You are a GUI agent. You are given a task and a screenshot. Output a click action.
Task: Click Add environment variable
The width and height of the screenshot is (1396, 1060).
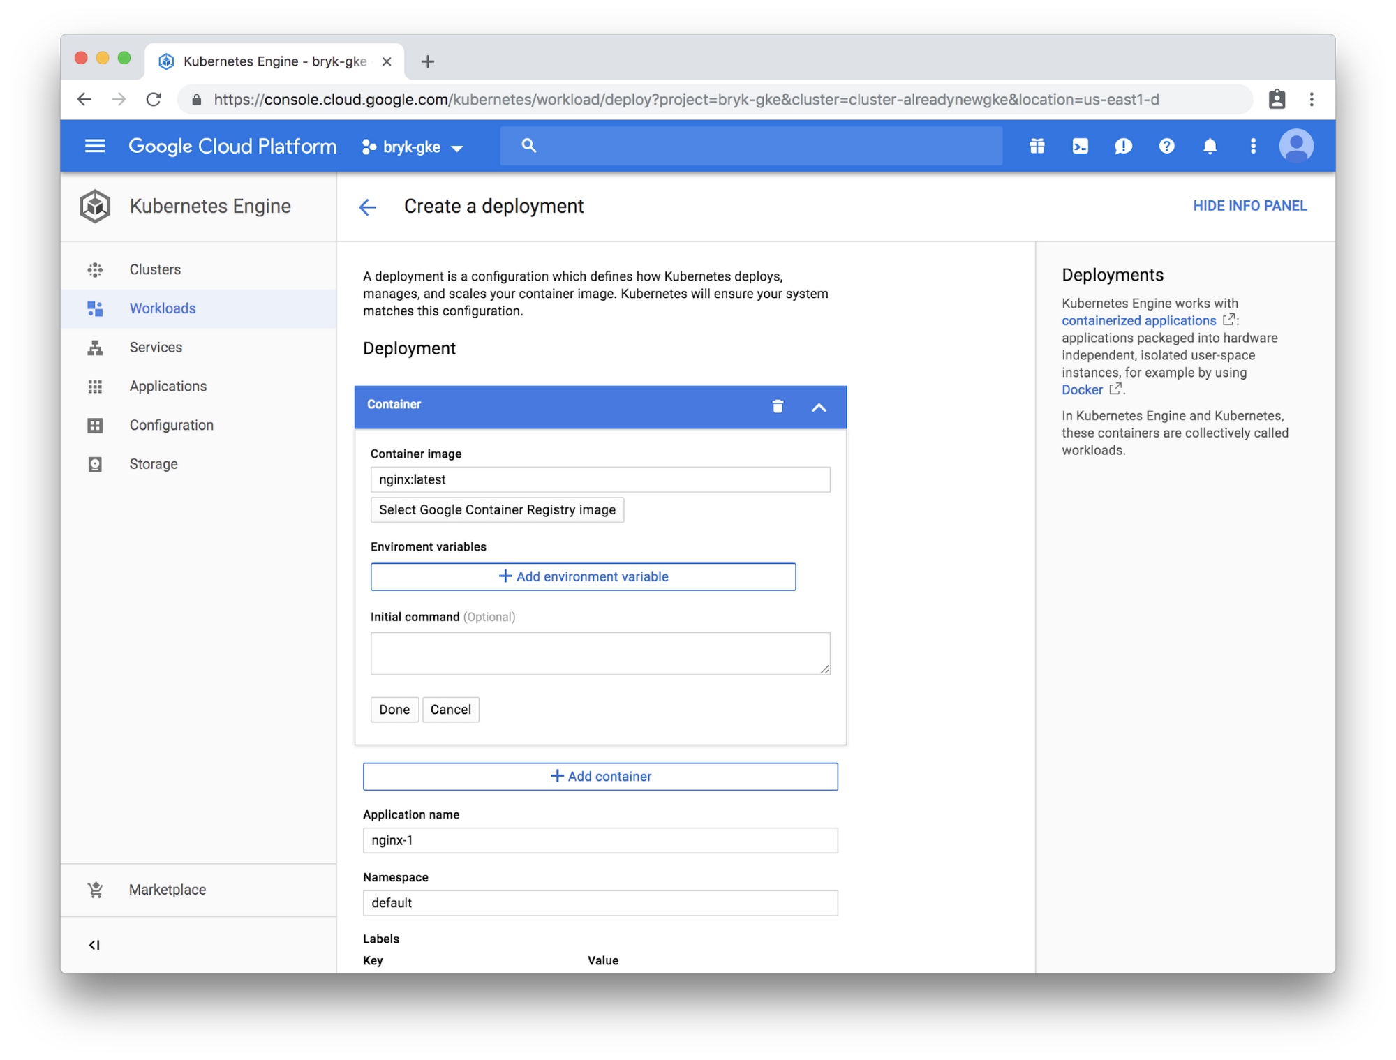click(x=583, y=577)
